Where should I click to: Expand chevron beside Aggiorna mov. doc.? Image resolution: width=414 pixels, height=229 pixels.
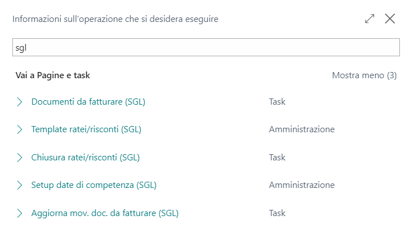(x=20, y=213)
